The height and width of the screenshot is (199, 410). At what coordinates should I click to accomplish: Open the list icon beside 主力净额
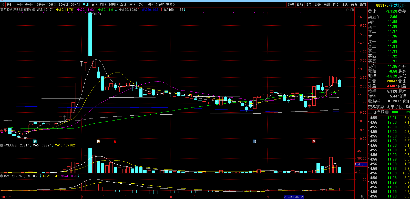387,112
